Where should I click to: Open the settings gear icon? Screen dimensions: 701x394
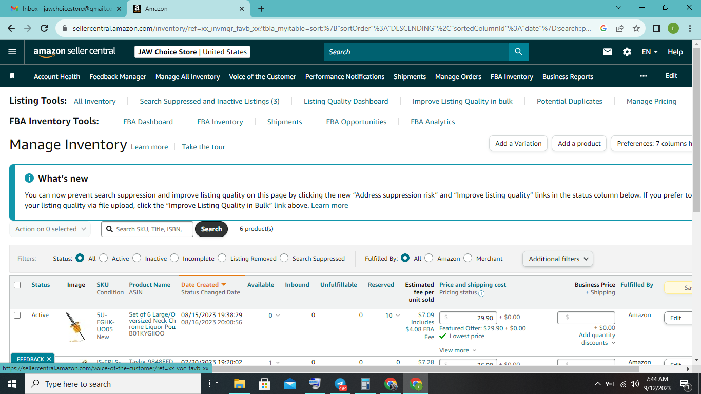tap(627, 52)
